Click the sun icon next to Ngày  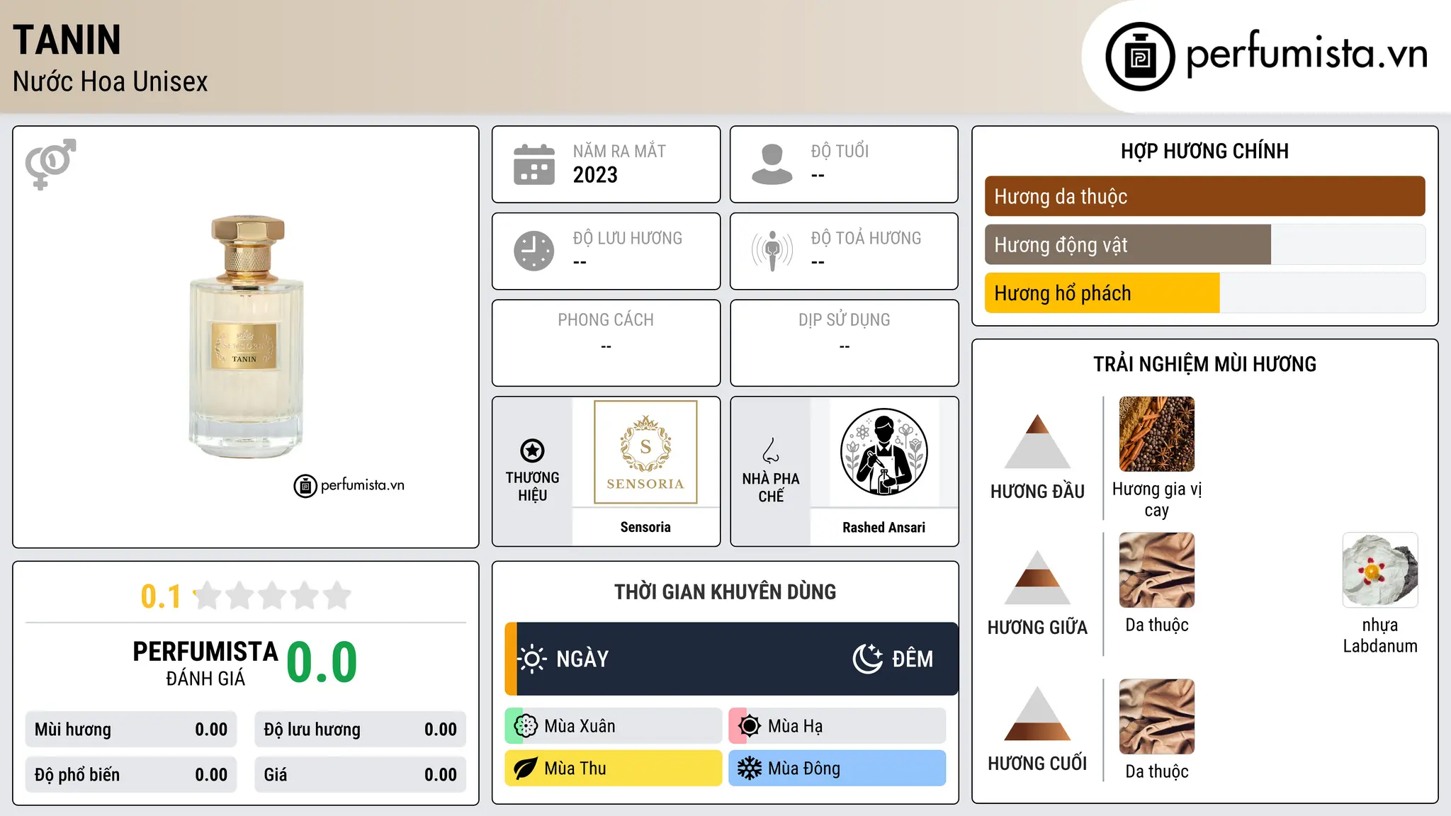click(x=532, y=659)
